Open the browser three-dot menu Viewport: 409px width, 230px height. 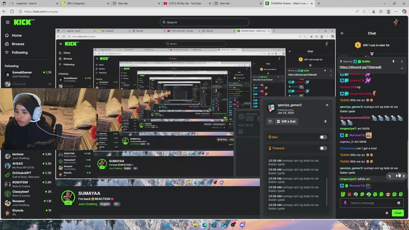pos(396,11)
